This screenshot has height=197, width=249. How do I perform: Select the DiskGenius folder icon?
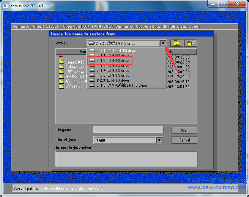pyautogui.click(x=61, y=67)
